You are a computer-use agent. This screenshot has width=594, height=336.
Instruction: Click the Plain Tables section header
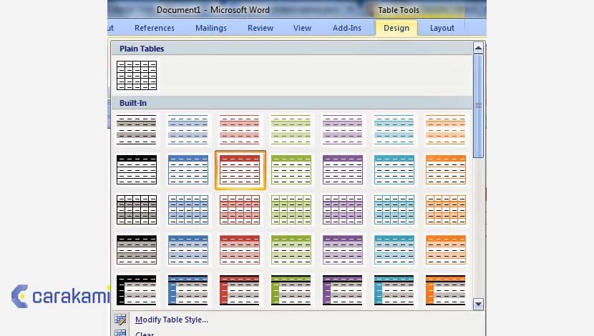292,49
